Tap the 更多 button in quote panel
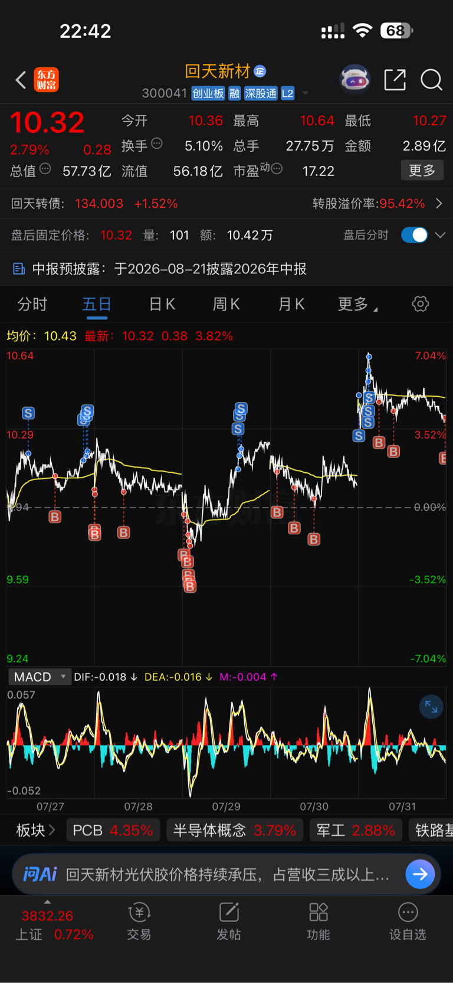 422,171
